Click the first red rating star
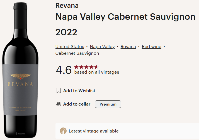 coord(76,67)
